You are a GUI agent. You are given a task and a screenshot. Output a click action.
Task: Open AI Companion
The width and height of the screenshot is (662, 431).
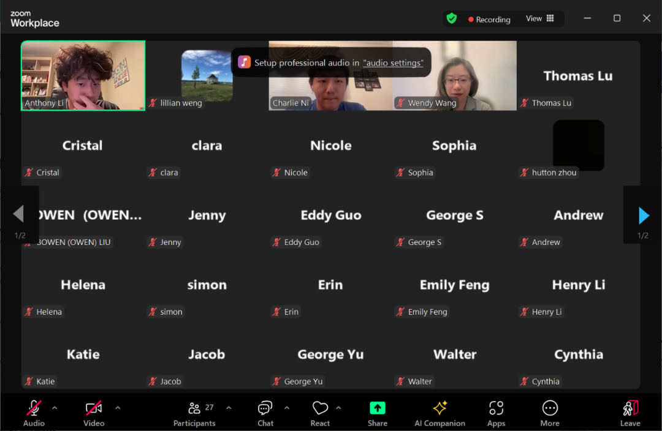(x=439, y=413)
